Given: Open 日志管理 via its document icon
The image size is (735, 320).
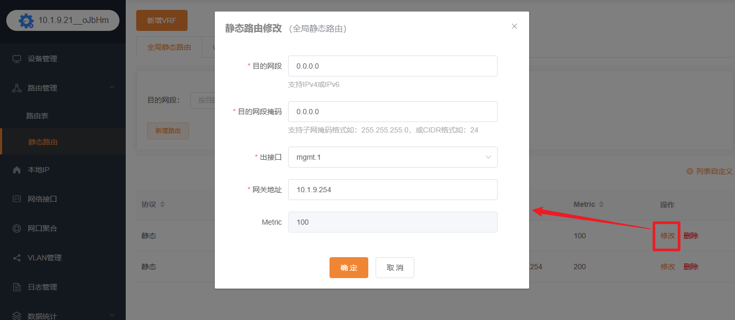Looking at the screenshot, I should (x=18, y=286).
